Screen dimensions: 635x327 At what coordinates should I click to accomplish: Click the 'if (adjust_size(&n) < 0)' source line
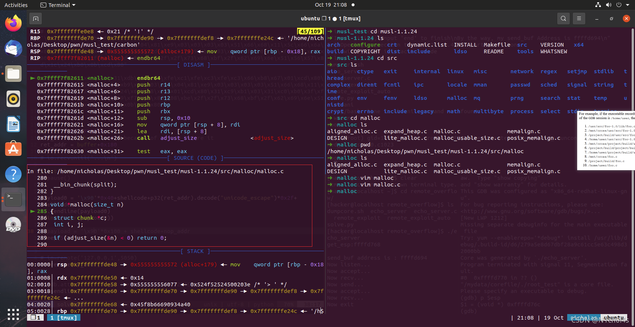[110, 238]
